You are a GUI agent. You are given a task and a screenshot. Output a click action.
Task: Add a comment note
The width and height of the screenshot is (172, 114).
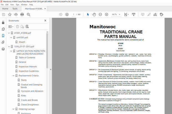pyautogui.click(x=143, y=14)
